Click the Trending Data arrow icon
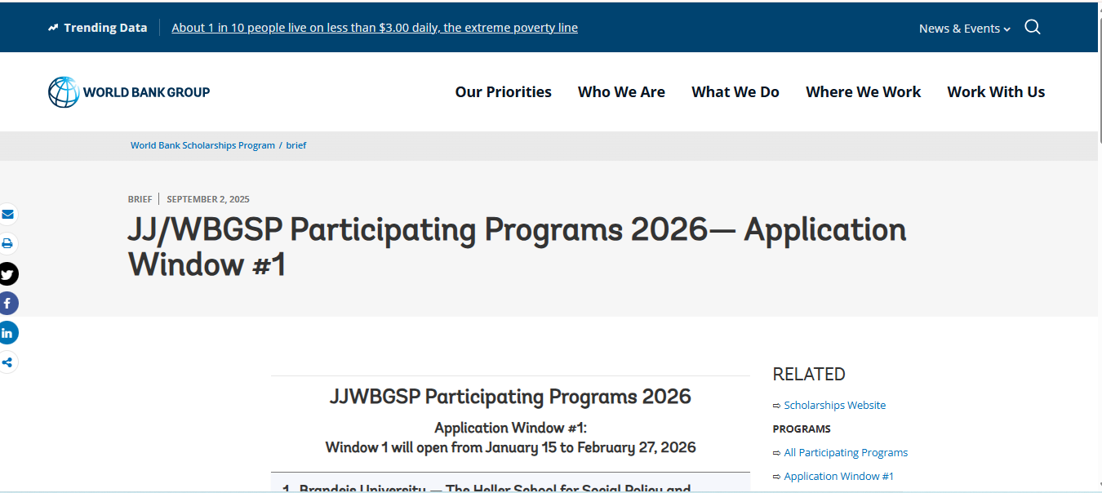Viewport: 1102px width, 493px height. point(51,27)
